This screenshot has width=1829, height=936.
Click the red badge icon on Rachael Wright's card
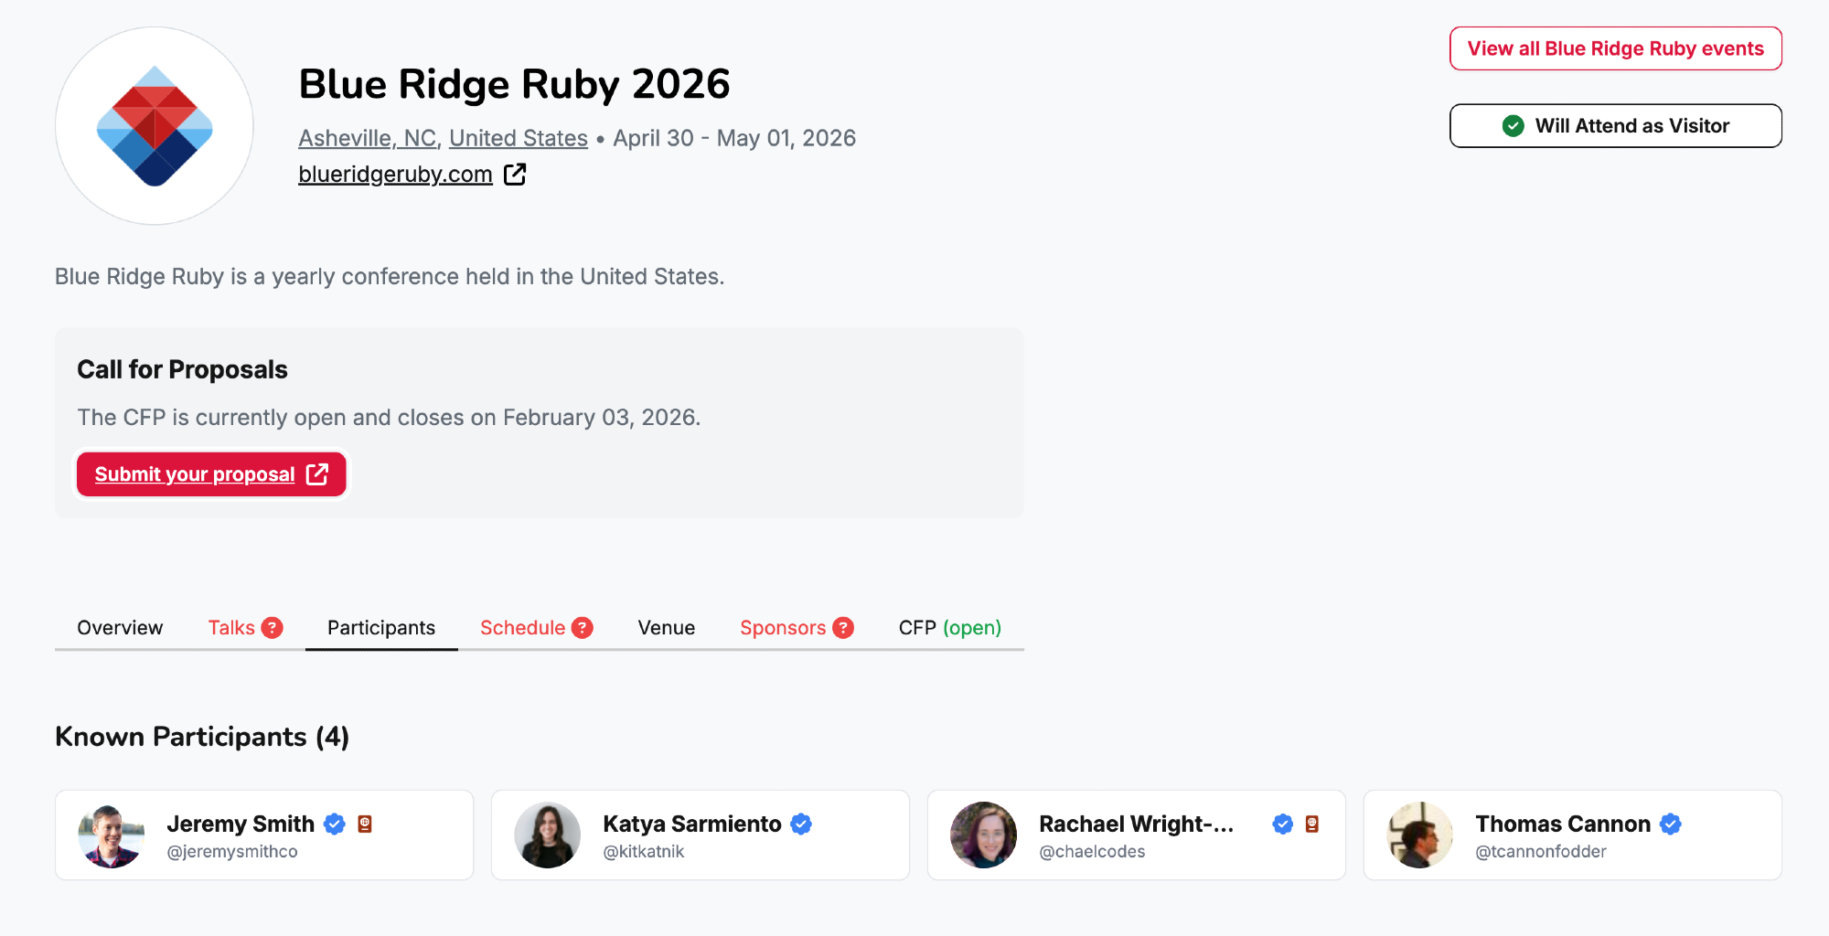click(x=1312, y=824)
